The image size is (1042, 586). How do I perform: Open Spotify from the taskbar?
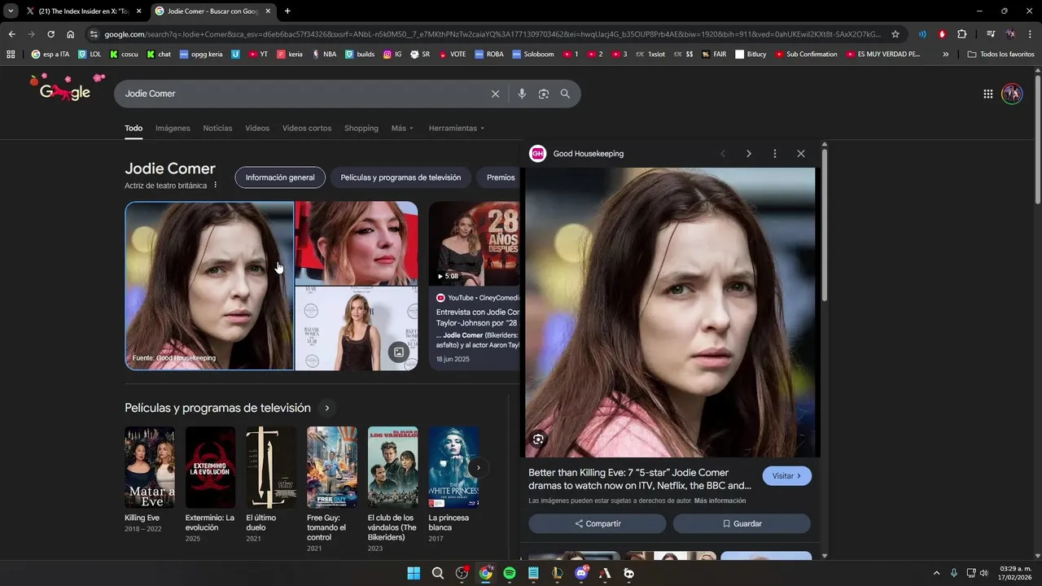click(x=510, y=573)
